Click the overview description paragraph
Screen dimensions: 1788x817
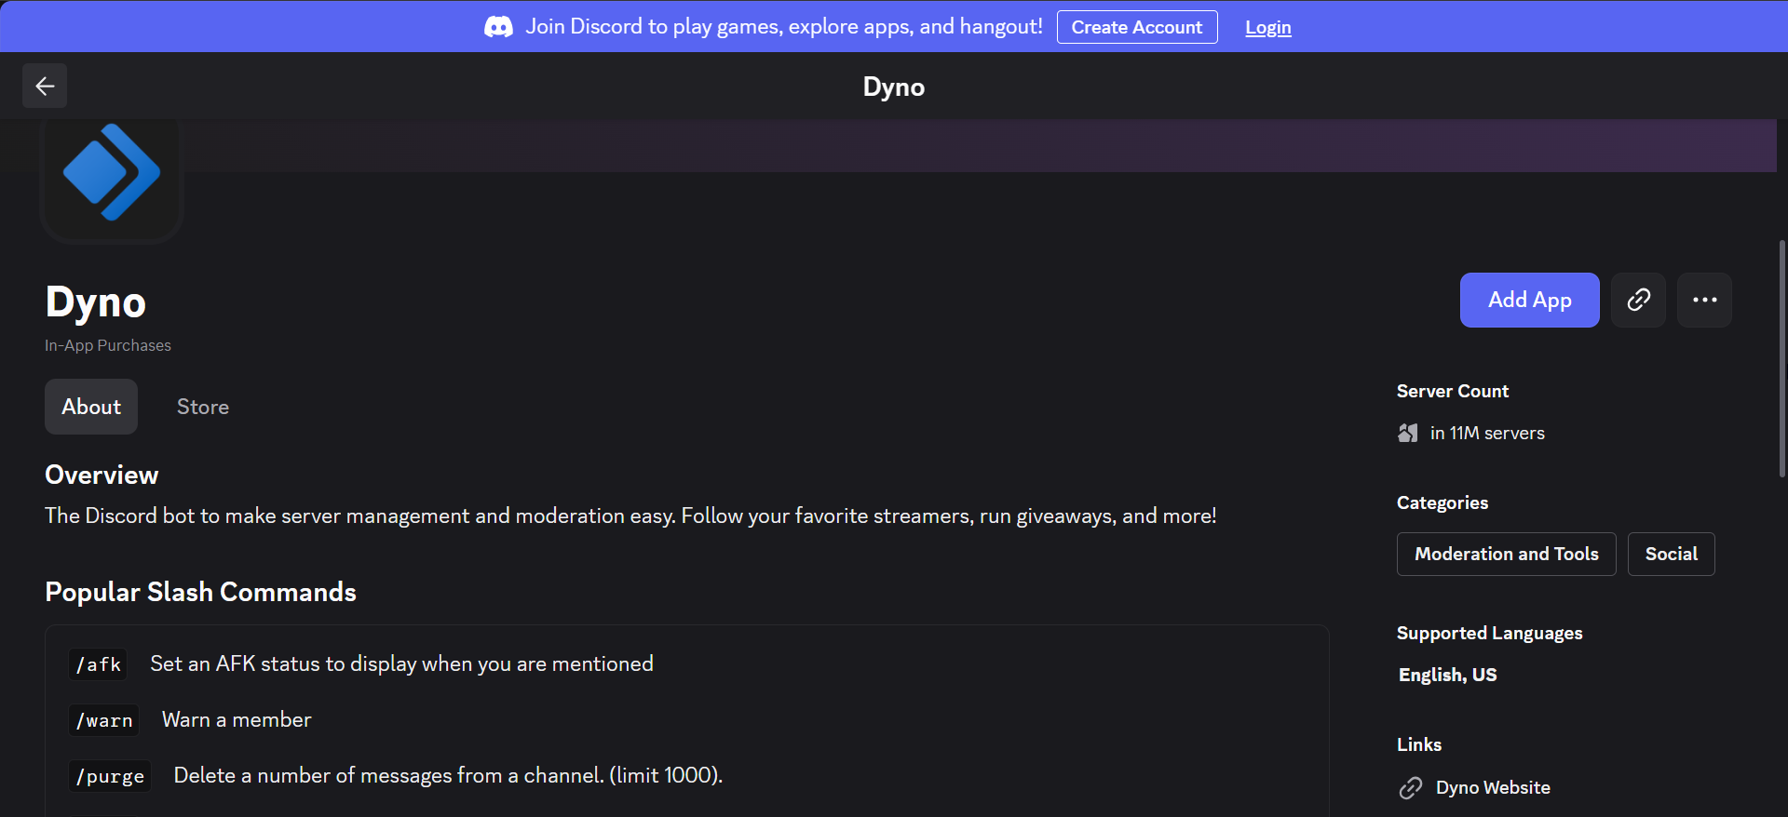pos(630,516)
